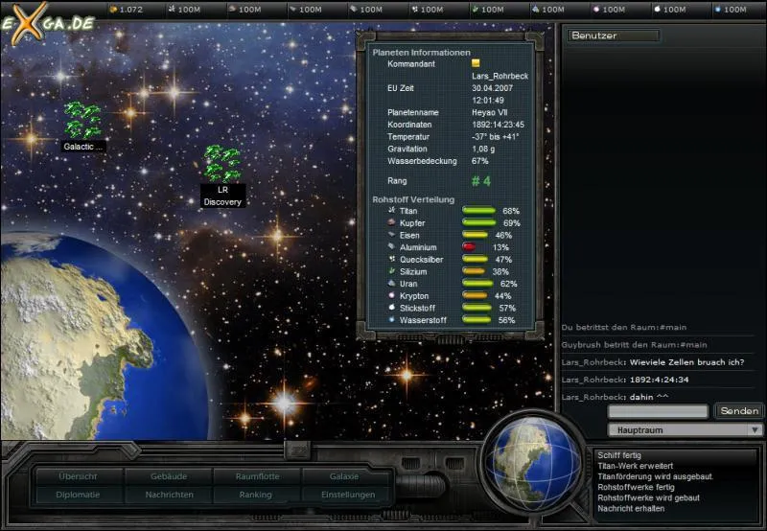The width and height of the screenshot is (767, 531).
Task: Click the Wasserstoff icon in Rohstoff Verteilung
Action: coord(391,320)
